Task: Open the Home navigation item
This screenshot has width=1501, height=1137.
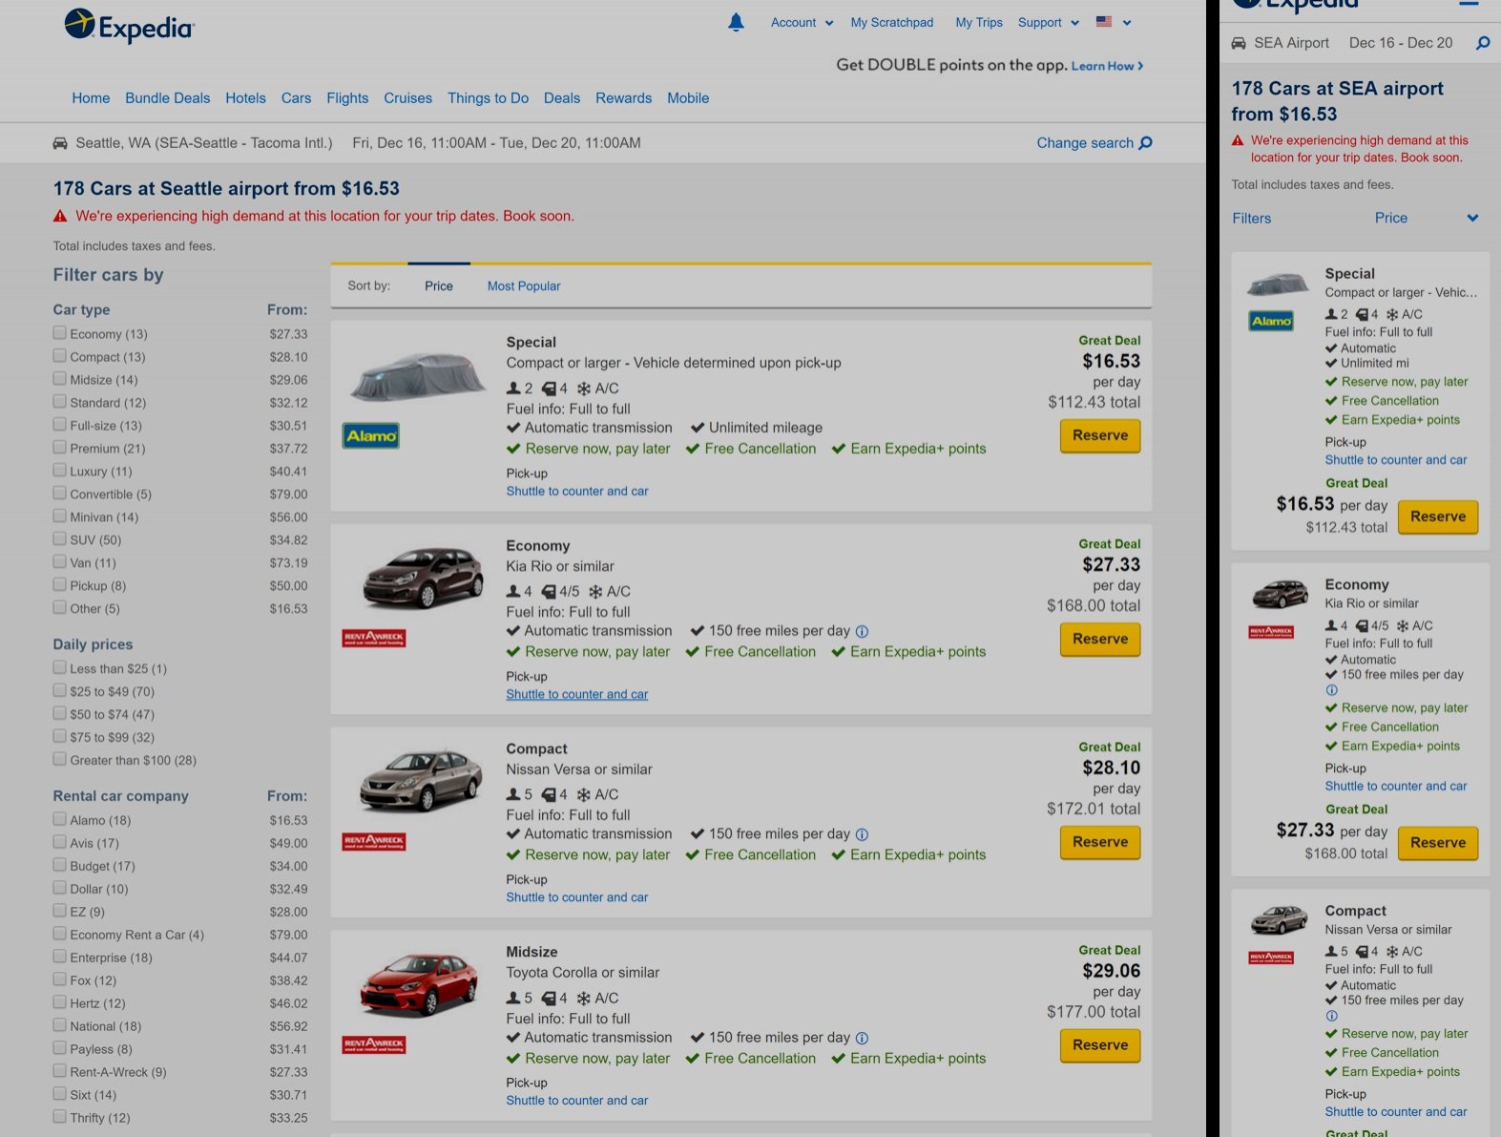Action: point(91,98)
